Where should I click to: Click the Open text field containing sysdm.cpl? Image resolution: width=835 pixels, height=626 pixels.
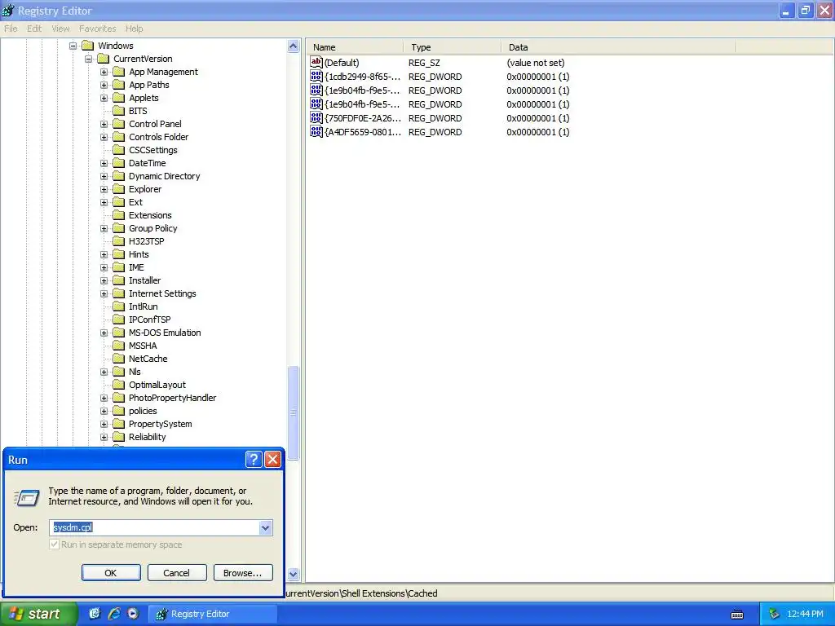click(x=154, y=527)
